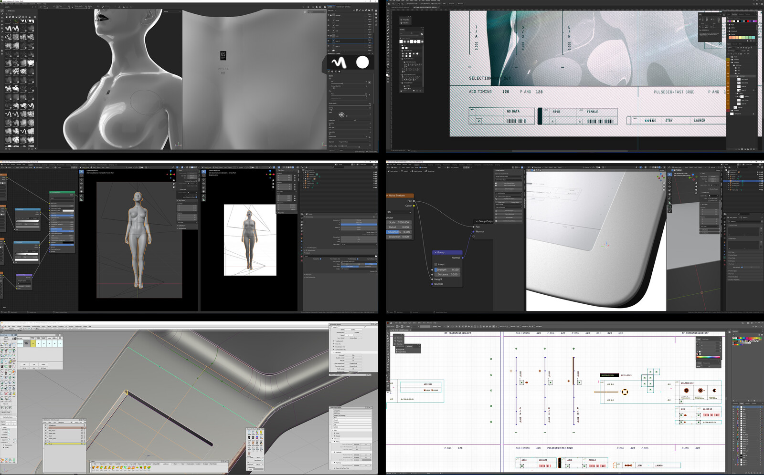Select the Scale tool in Blender device viewport

point(669,190)
